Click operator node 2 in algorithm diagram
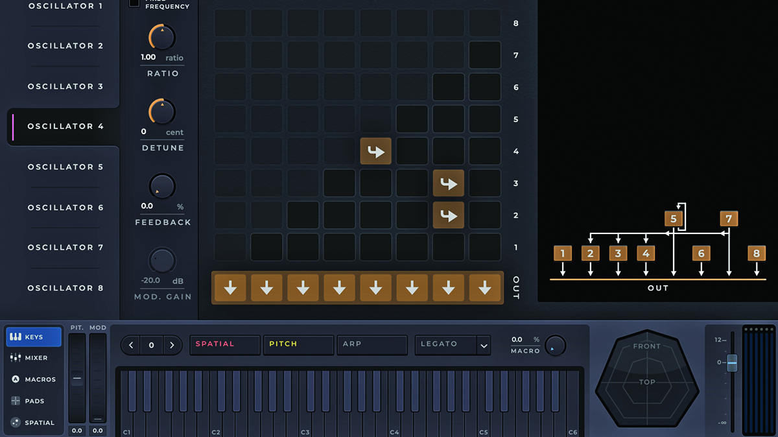The width and height of the screenshot is (778, 437). (590, 254)
